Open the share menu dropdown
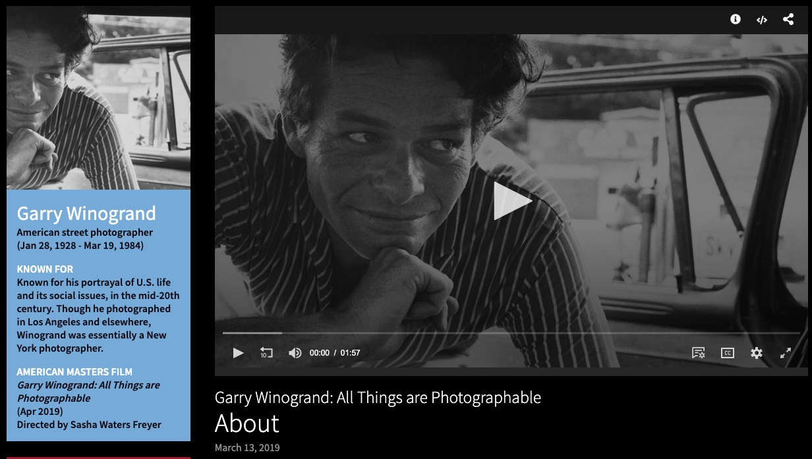 tap(788, 20)
